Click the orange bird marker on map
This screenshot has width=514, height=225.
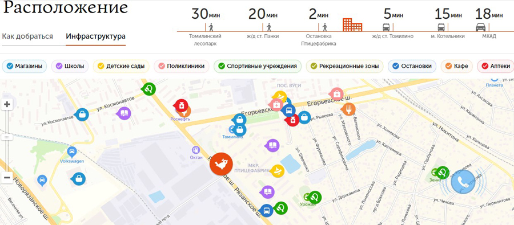(222, 164)
